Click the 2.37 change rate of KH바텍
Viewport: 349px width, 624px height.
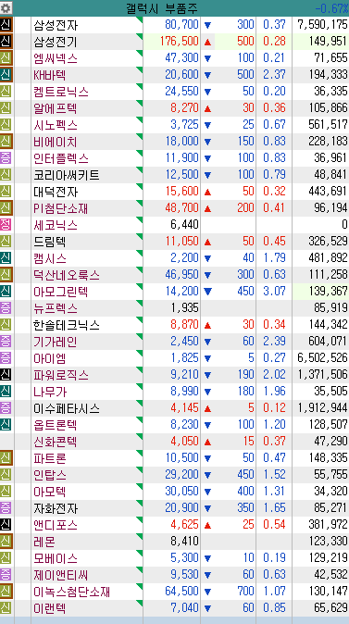274,75
